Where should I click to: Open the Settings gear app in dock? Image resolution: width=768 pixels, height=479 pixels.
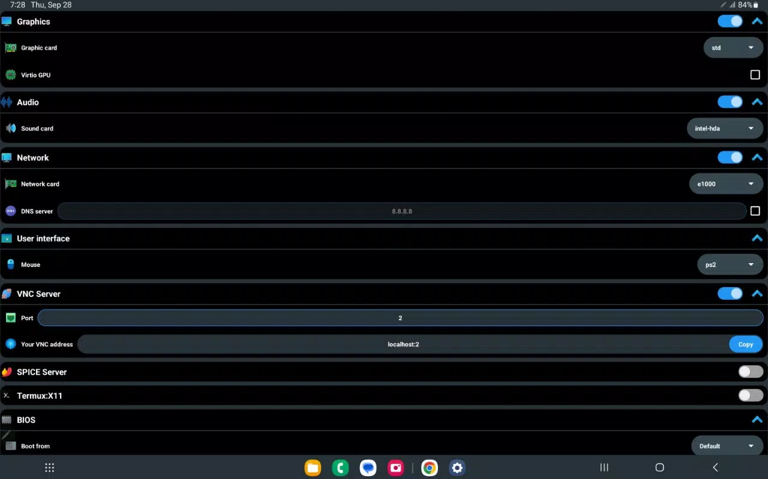pyautogui.click(x=457, y=468)
